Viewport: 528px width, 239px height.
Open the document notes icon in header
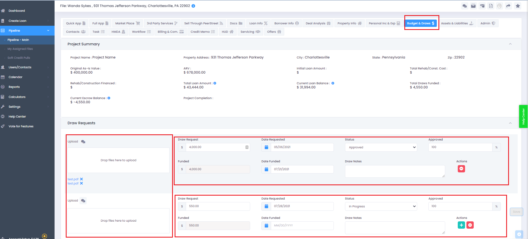[491, 6]
